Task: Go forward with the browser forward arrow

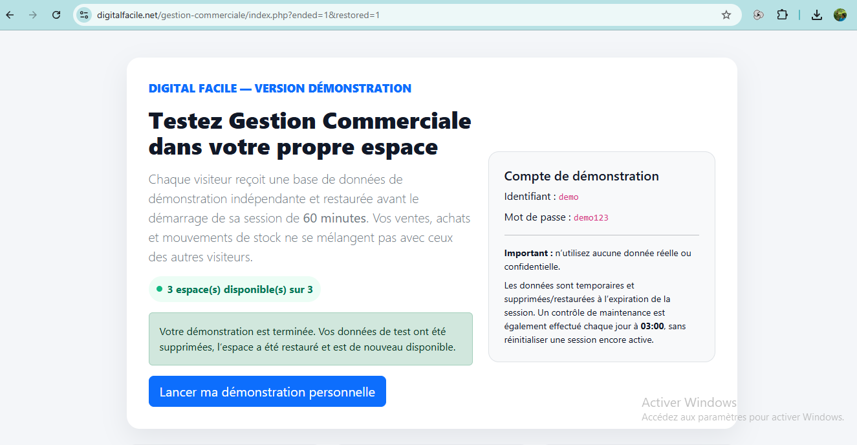Action: 33,15
